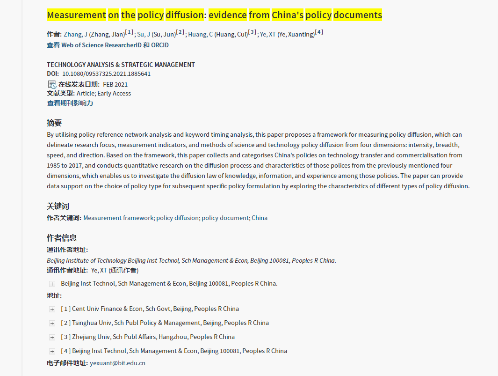Expand address 4 Beijing Inst Technol
Viewport: 498px width, 376px height.
(x=52, y=351)
